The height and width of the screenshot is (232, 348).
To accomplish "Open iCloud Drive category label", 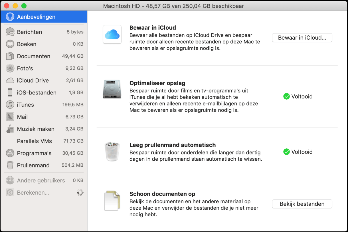I will [33, 80].
